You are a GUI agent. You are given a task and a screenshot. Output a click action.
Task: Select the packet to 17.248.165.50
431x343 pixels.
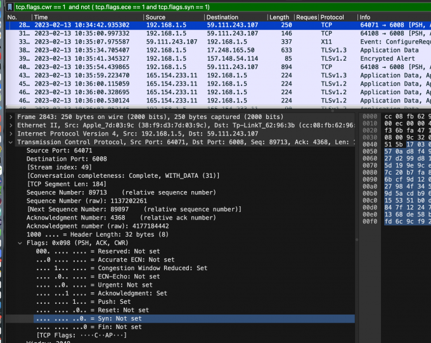pyautogui.click(x=218, y=50)
